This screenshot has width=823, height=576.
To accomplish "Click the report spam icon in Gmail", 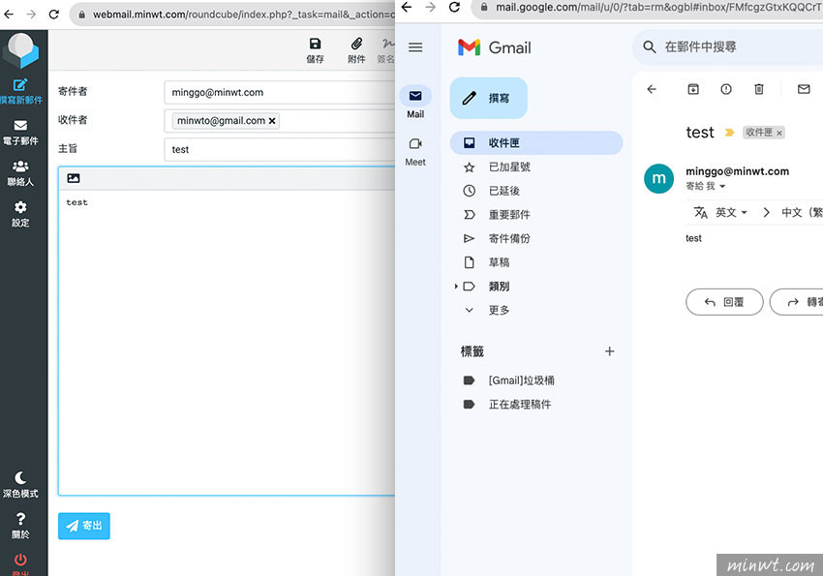I will 726,89.
